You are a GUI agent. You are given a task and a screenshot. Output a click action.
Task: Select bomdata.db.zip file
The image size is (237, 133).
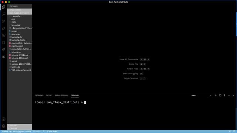pos(20,40)
